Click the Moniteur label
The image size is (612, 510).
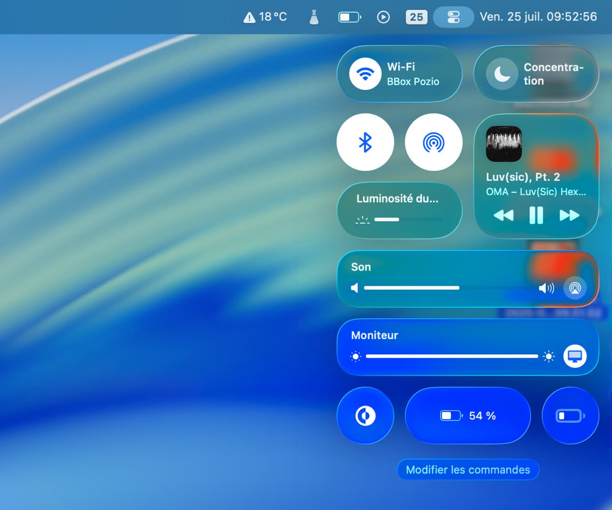(375, 335)
